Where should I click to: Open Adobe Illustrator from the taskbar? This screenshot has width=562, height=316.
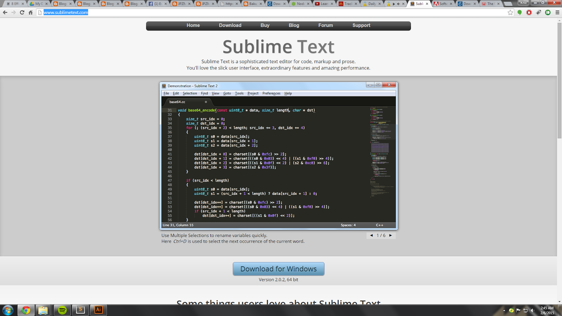point(99,310)
